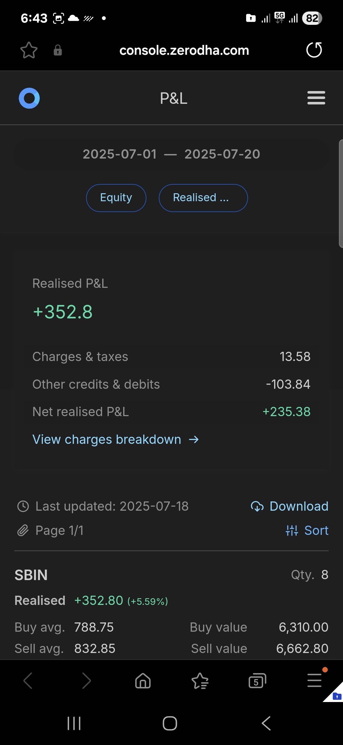
Task: Open browser bookmarks list star icon
Action: point(200,681)
